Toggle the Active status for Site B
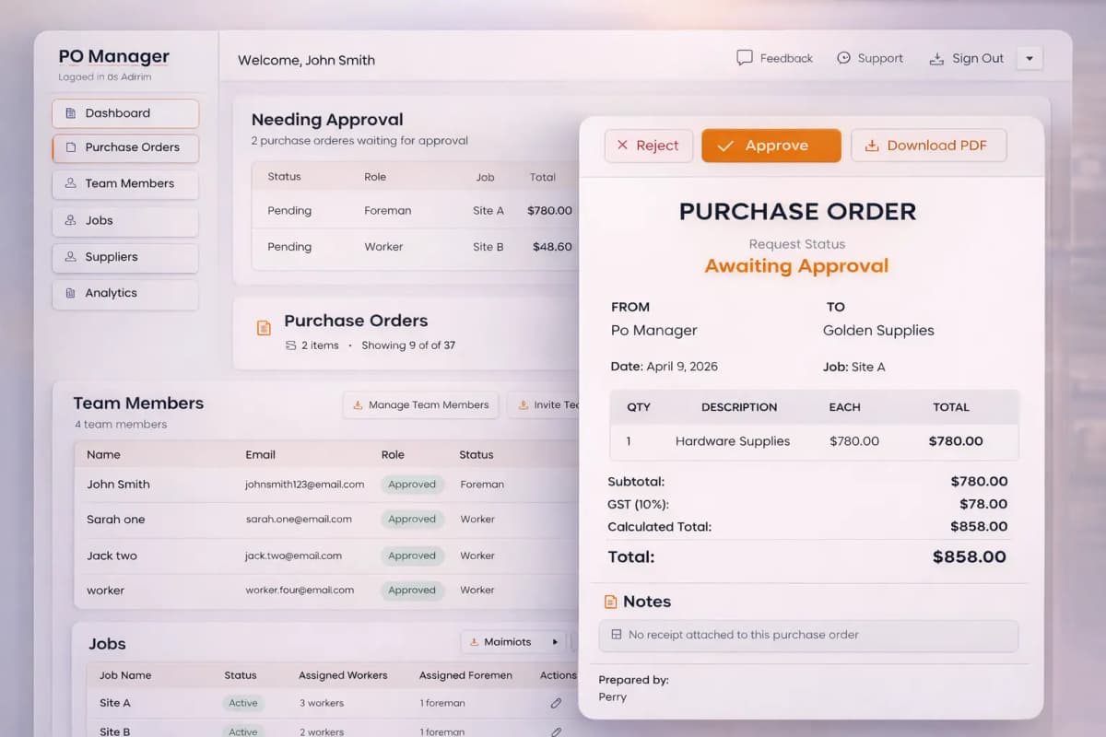 click(x=242, y=731)
